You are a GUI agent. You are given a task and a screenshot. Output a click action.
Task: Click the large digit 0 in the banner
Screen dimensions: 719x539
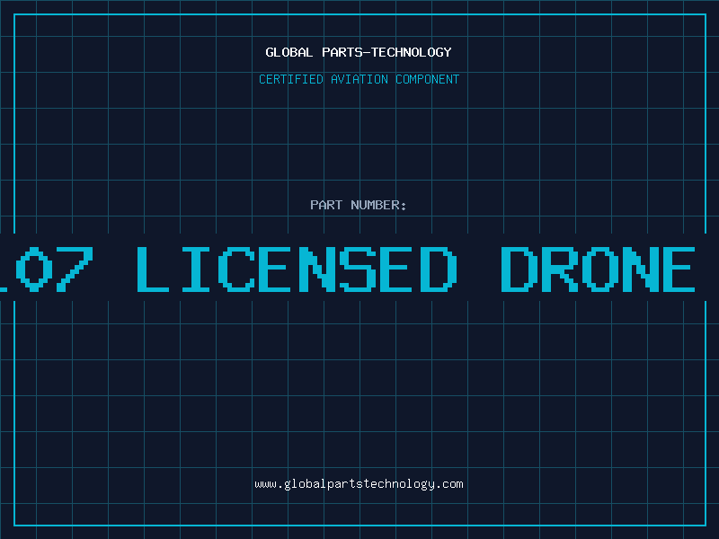tap(34, 269)
